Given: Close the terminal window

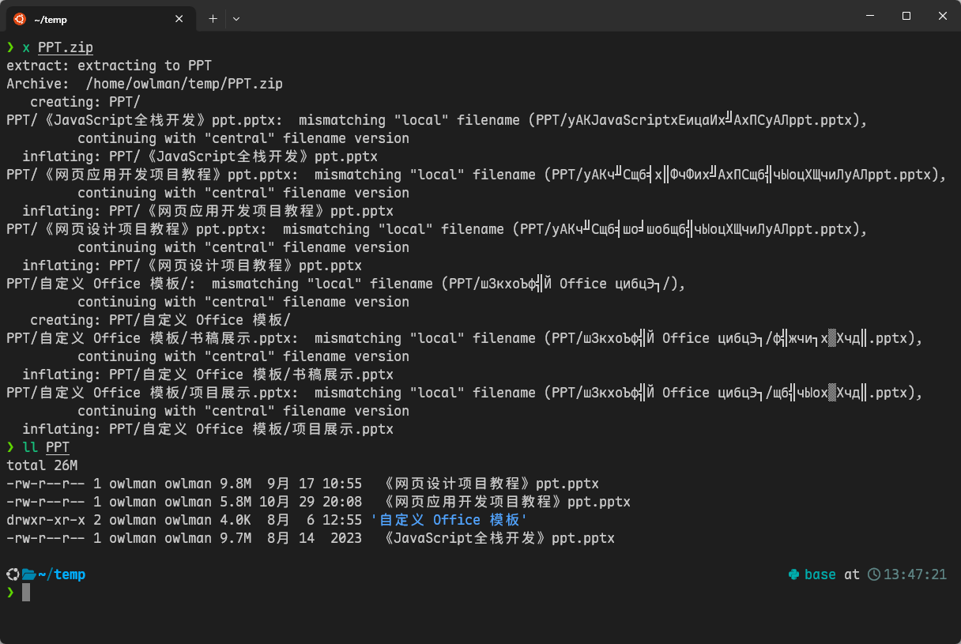Looking at the screenshot, I should tap(943, 16).
